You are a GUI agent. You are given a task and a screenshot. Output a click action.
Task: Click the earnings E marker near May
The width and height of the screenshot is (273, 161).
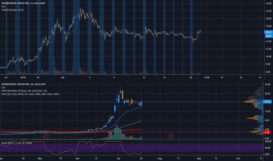tap(46, 136)
